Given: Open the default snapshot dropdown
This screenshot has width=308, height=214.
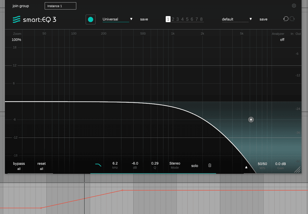Looking at the screenshot, I should point(235,19).
